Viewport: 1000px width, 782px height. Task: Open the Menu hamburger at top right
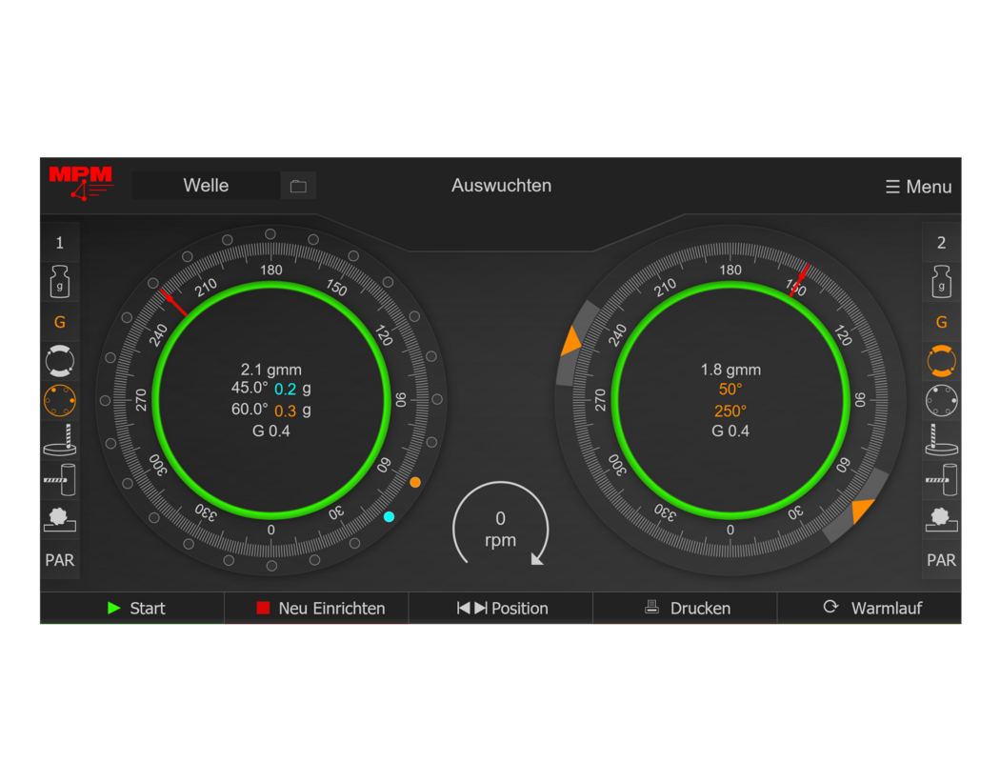point(918,187)
